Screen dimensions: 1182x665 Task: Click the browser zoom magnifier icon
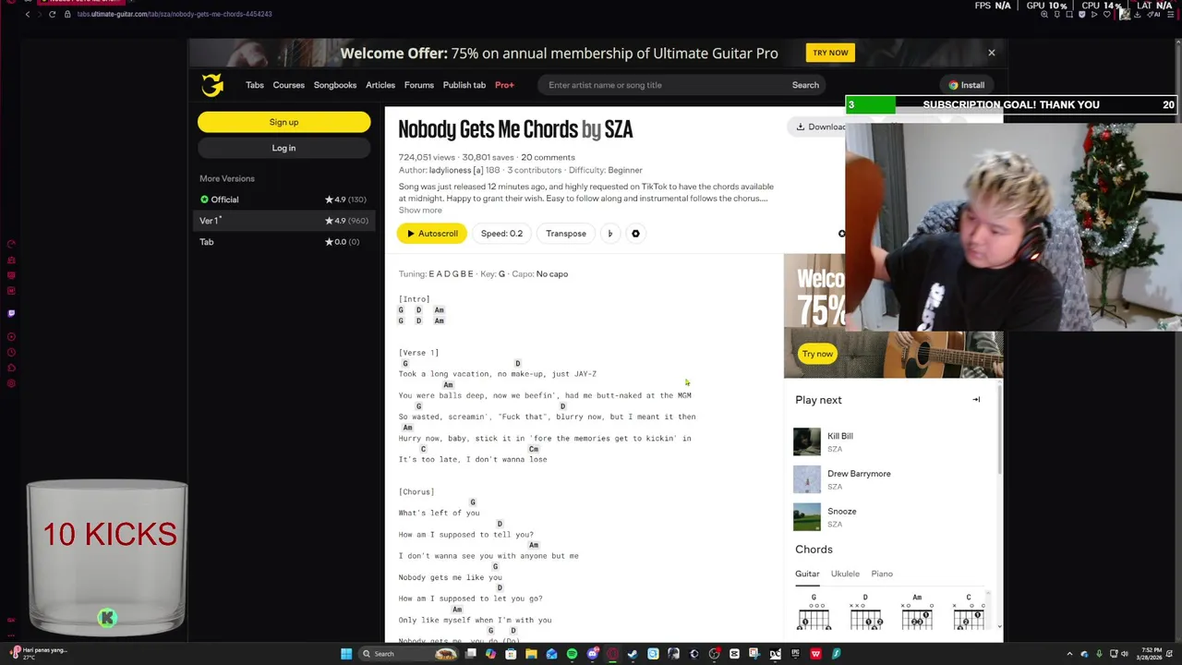coord(1044,14)
